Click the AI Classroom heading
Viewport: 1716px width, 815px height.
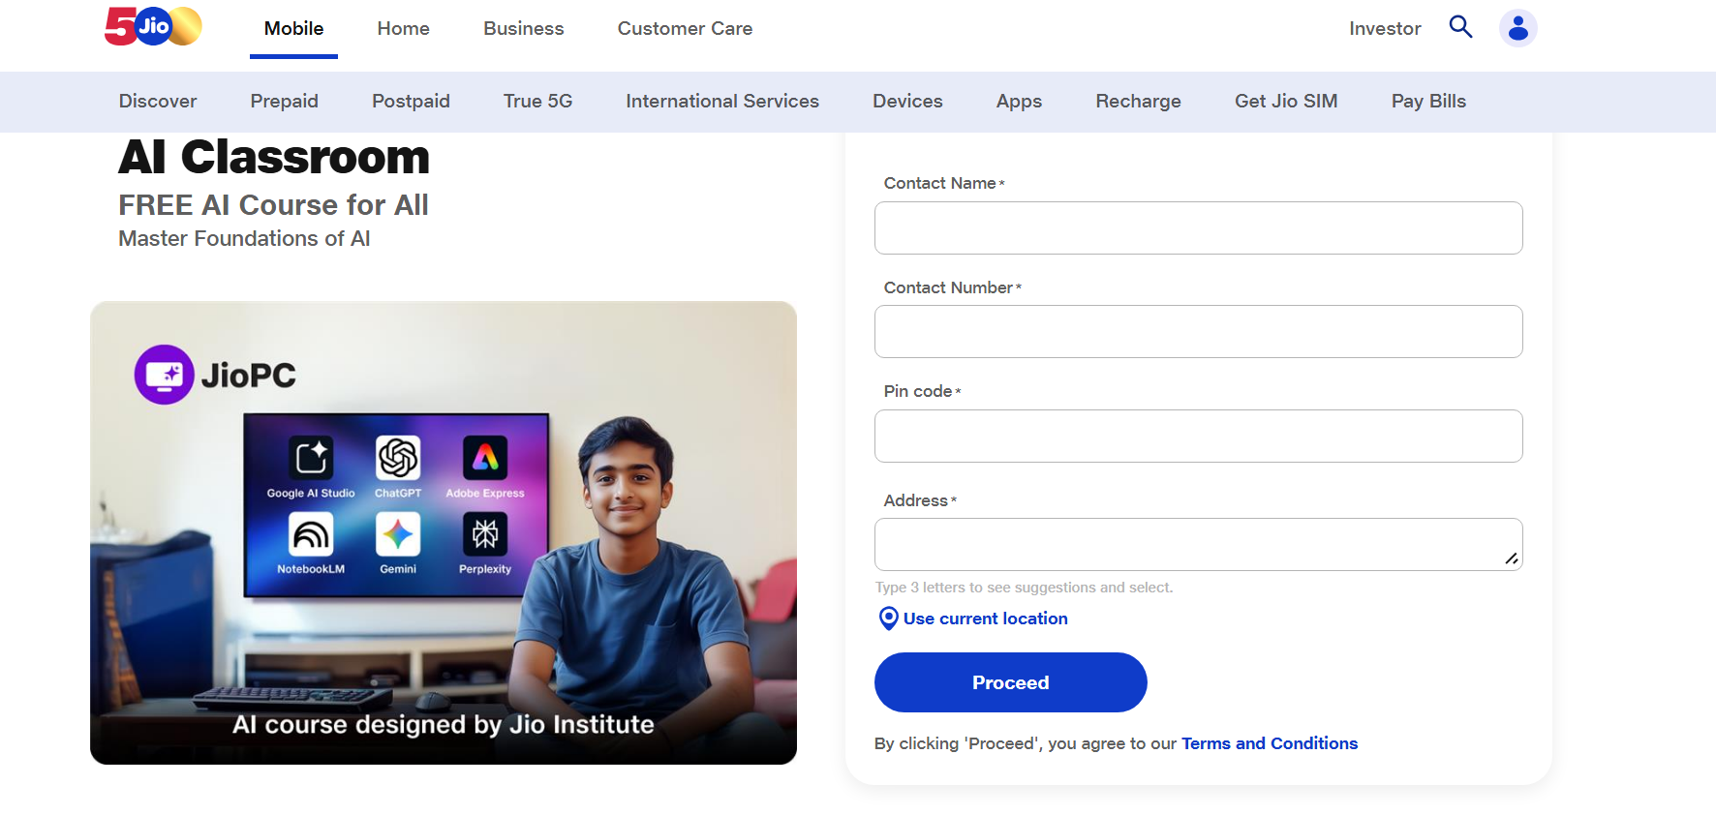click(274, 157)
